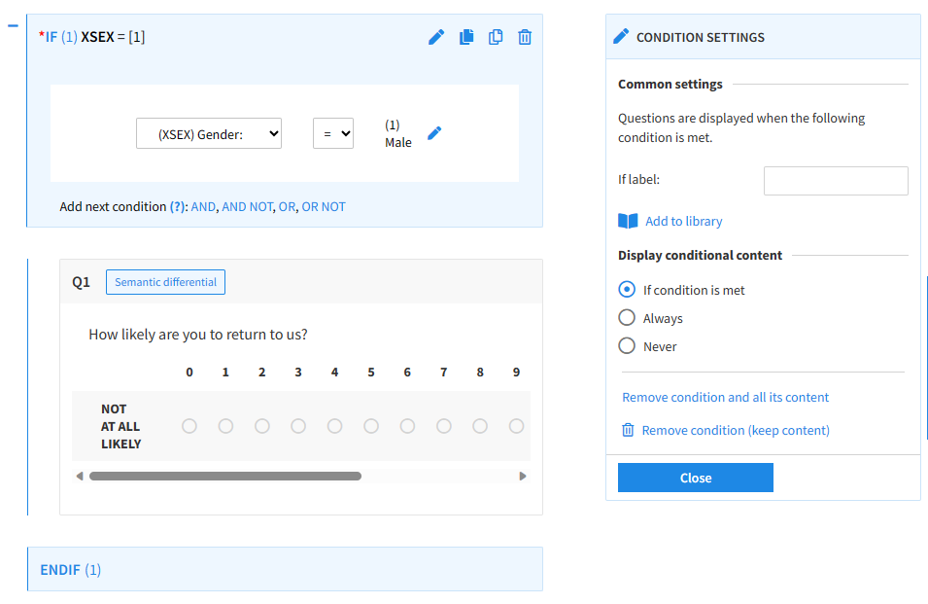Select the If condition is met option
Screen dimensions: 928x604
pyautogui.click(x=627, y=290)
